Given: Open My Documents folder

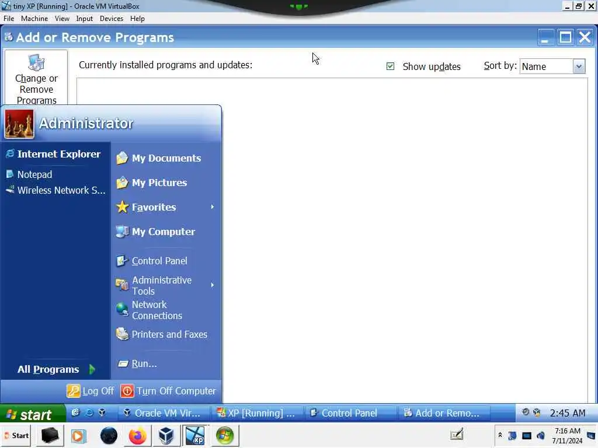Looking at the screenshot, I should coord(159,158).
